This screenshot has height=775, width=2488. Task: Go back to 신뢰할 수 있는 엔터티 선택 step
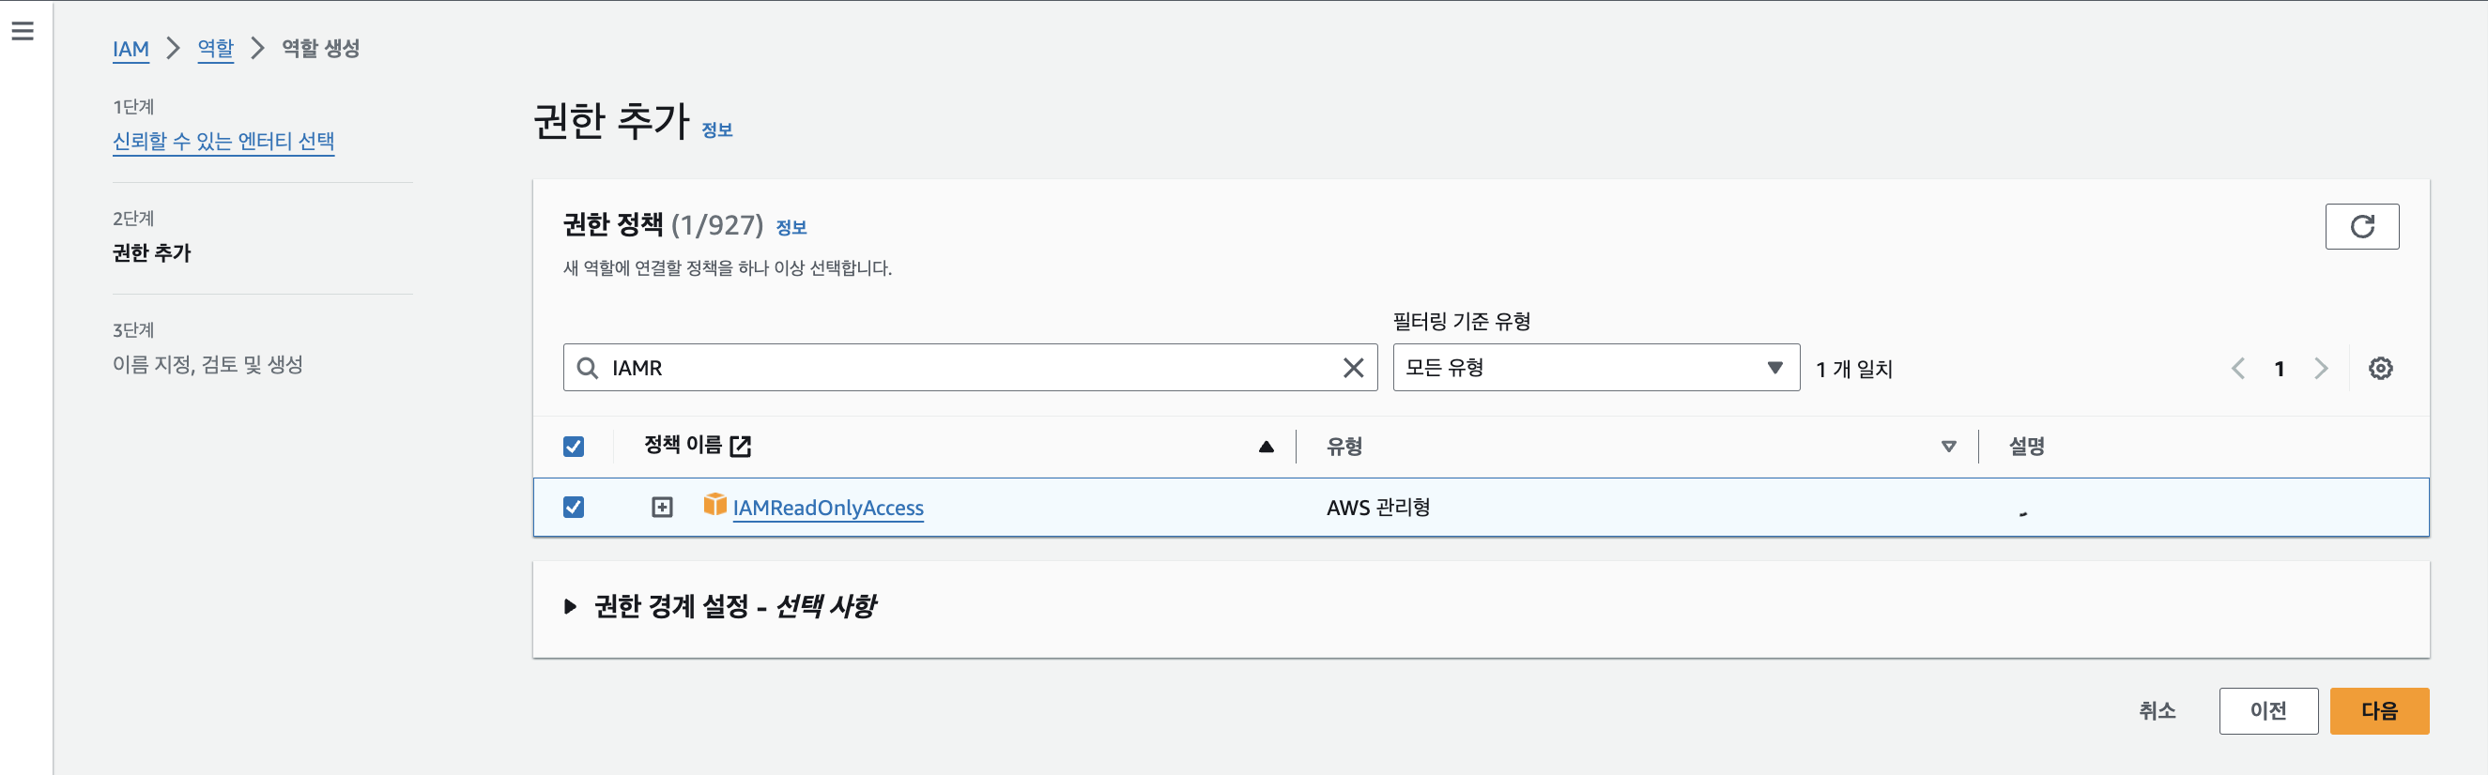point(223,141)
